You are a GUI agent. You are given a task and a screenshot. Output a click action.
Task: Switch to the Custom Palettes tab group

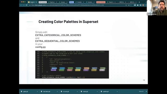point(101,2)
